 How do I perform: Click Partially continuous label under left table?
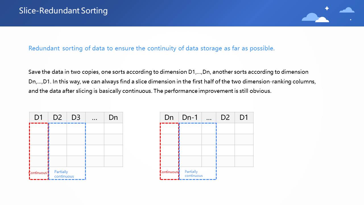coord(64,174)
